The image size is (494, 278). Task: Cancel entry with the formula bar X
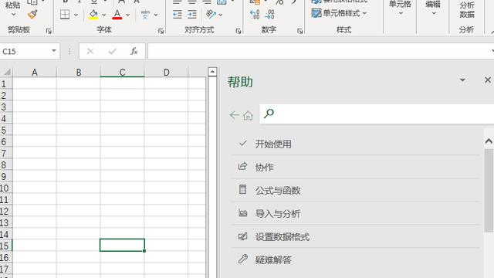[90, 51]
